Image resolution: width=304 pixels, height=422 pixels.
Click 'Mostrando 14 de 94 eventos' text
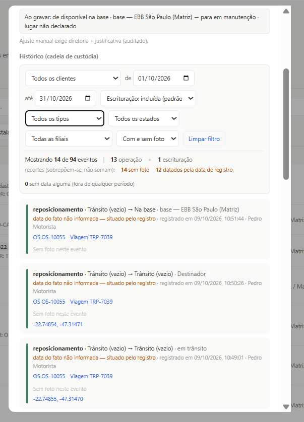pos(61,159)
